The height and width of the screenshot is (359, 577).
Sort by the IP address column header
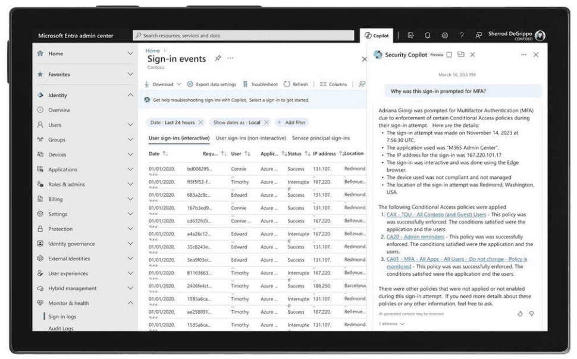pos(327,154)
